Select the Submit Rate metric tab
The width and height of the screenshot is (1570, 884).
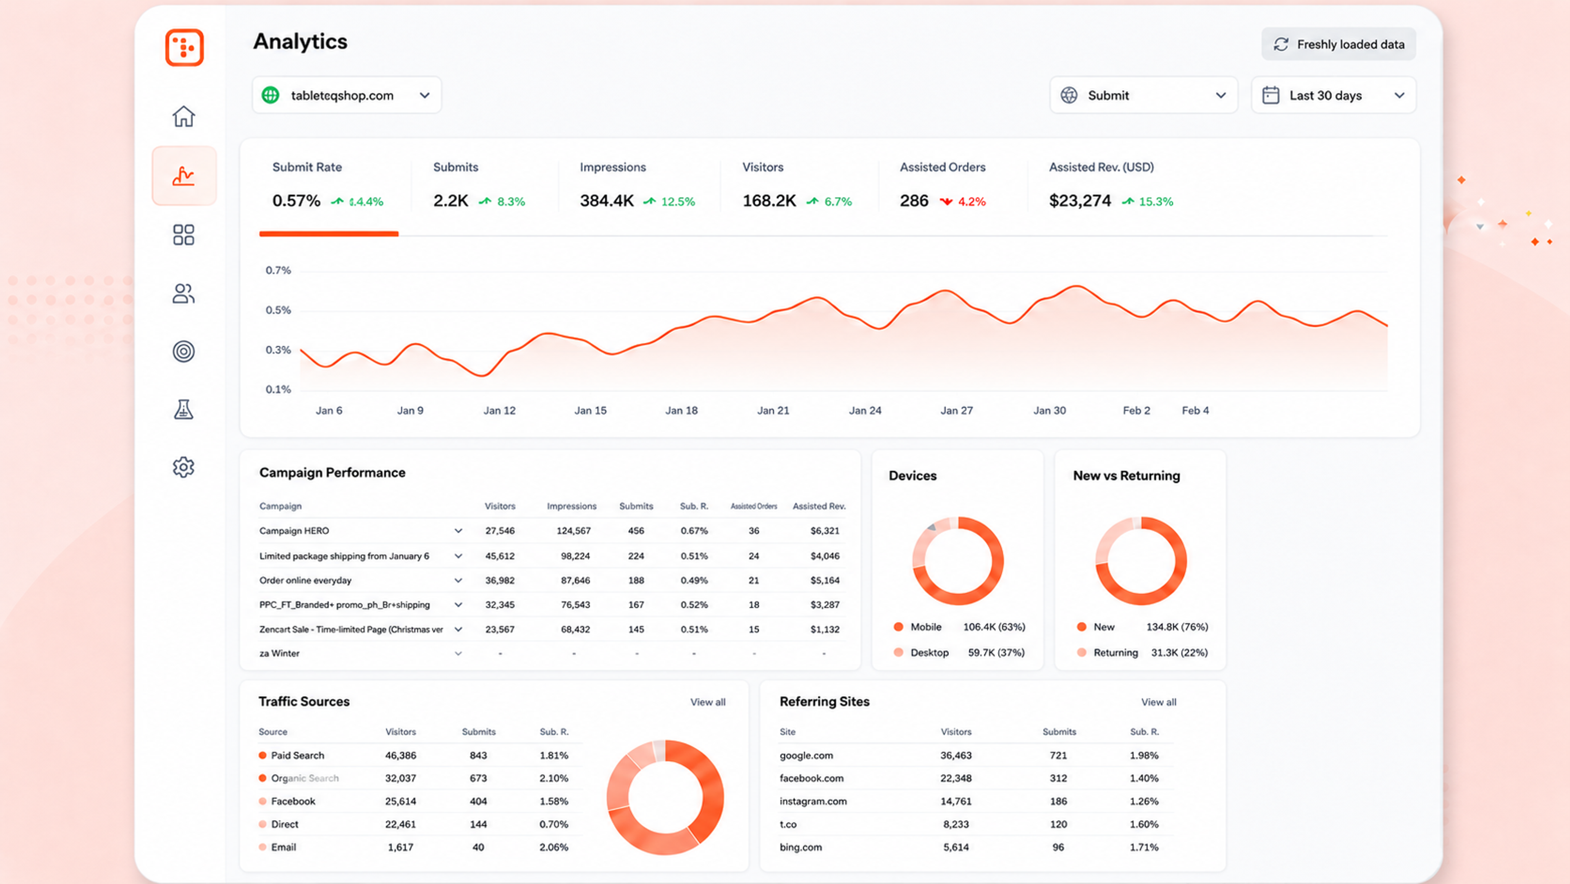tap(329, 185)
